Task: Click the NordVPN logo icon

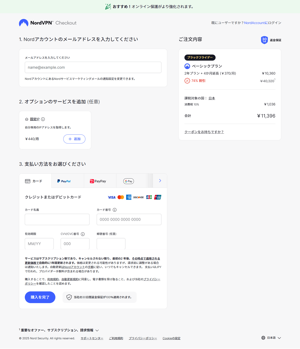Action: tap(23, 23)
